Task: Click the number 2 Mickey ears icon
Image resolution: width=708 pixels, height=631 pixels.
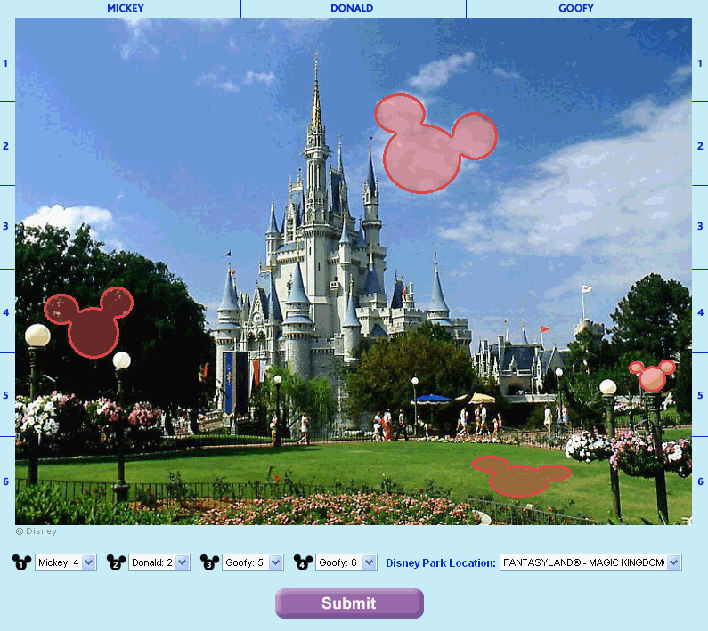Action: pyautogui.click(x=116, y=562)
